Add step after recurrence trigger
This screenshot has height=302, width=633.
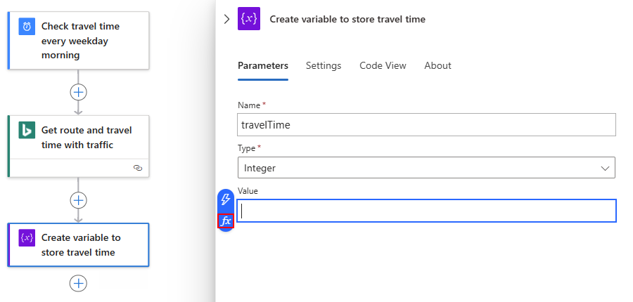(78, 92)
